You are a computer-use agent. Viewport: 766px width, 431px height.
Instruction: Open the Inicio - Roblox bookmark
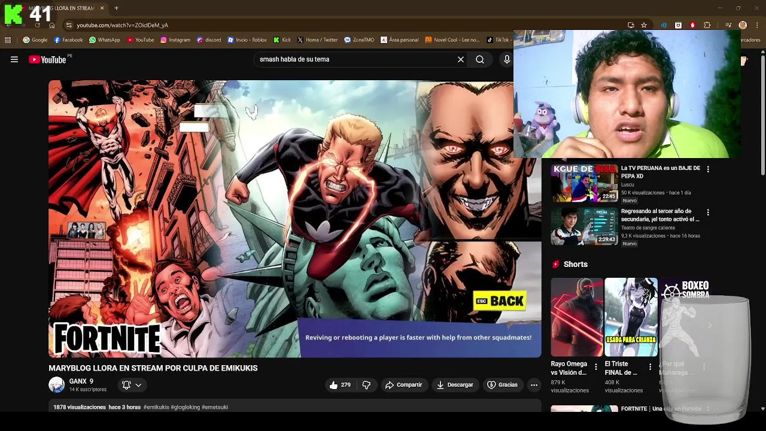coord(247,40)
